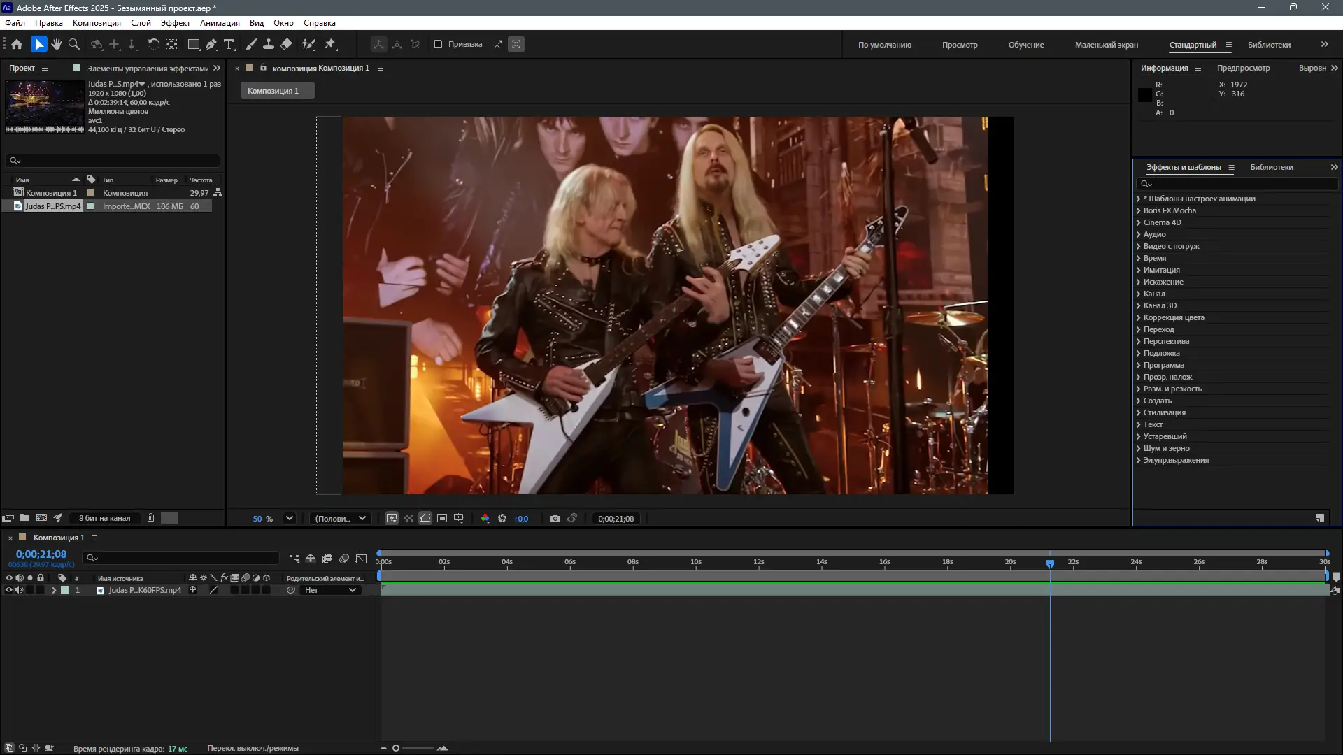Hide the Judas P layer video
Screen dimensions: 1343x755
pyautogui.click(x=9, y=590)
